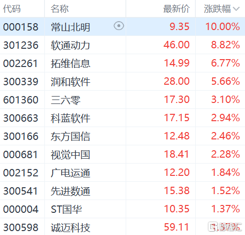Click change value 1.84%

click(x=225, y=172)
